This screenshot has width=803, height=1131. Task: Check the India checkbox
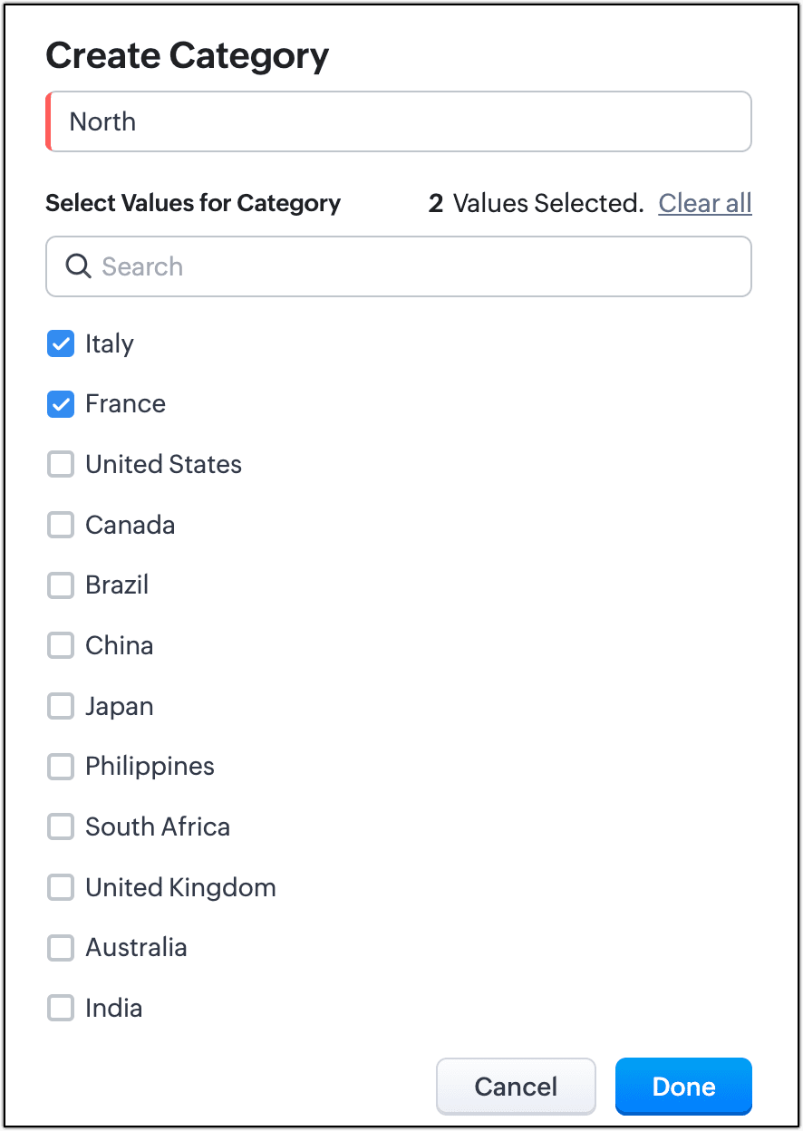tap(61, 1009)
